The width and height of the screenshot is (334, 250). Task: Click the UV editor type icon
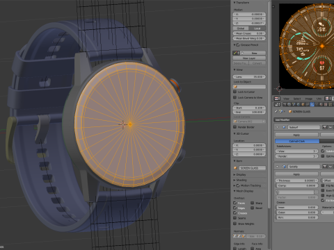[277, 99]
